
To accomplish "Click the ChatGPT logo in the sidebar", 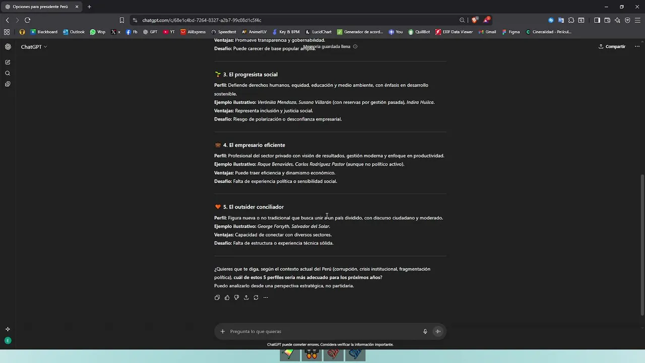I will (x=8, y=46).
